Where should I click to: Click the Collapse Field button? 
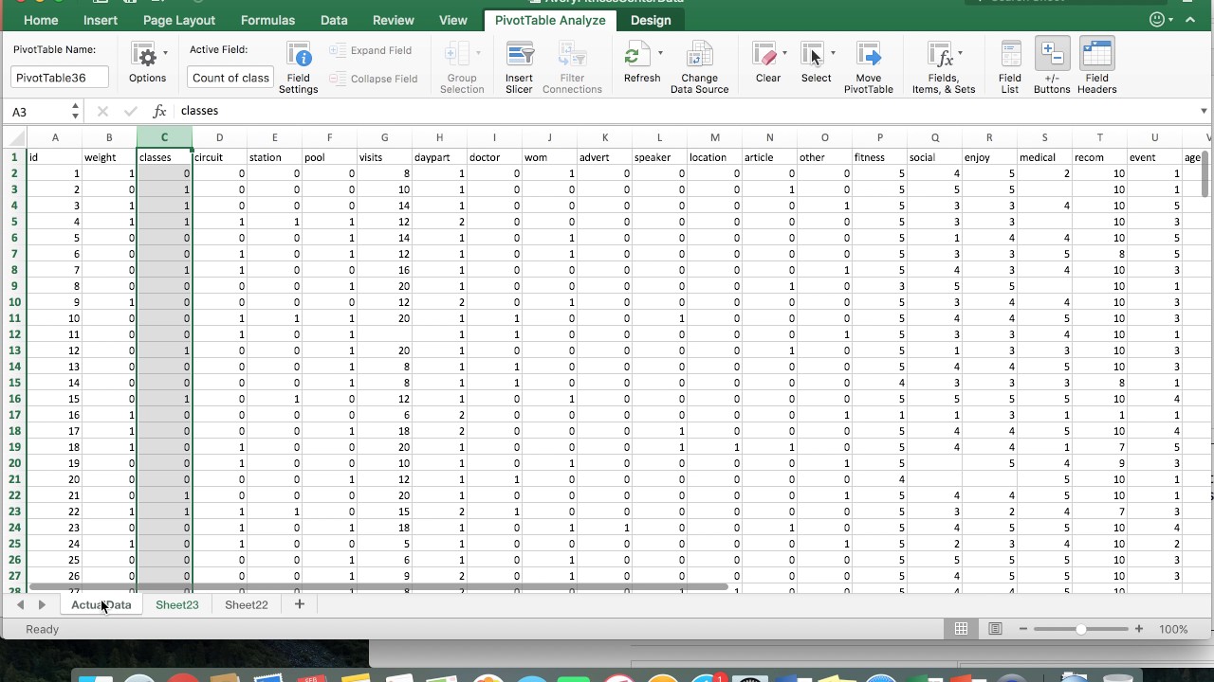(374, 79)
